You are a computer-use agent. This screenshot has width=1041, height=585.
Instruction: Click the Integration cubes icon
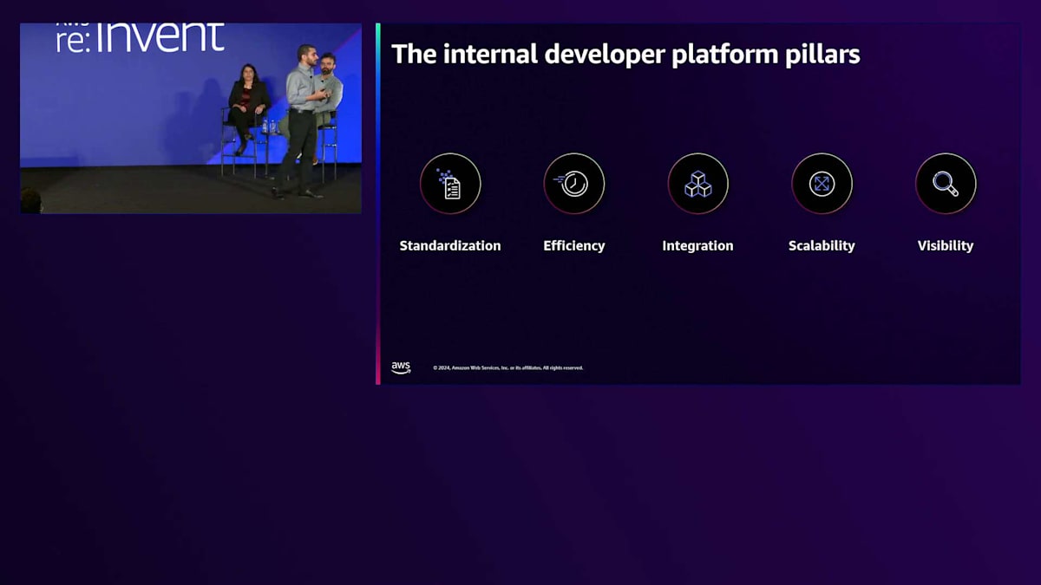coord(698,184)
